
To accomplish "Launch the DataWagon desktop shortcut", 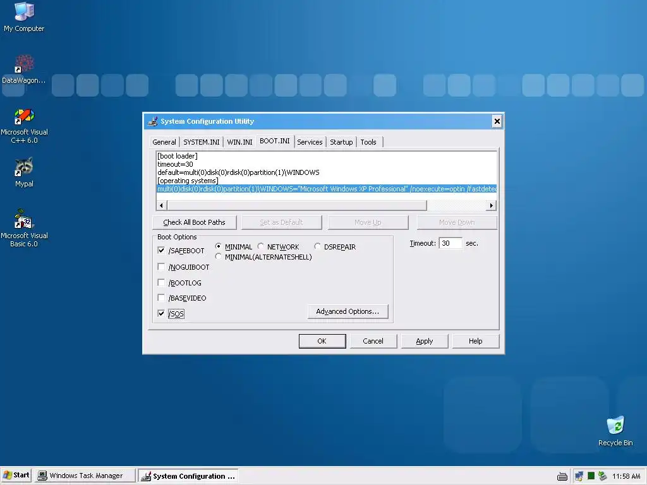I will [x=24, y=69].
